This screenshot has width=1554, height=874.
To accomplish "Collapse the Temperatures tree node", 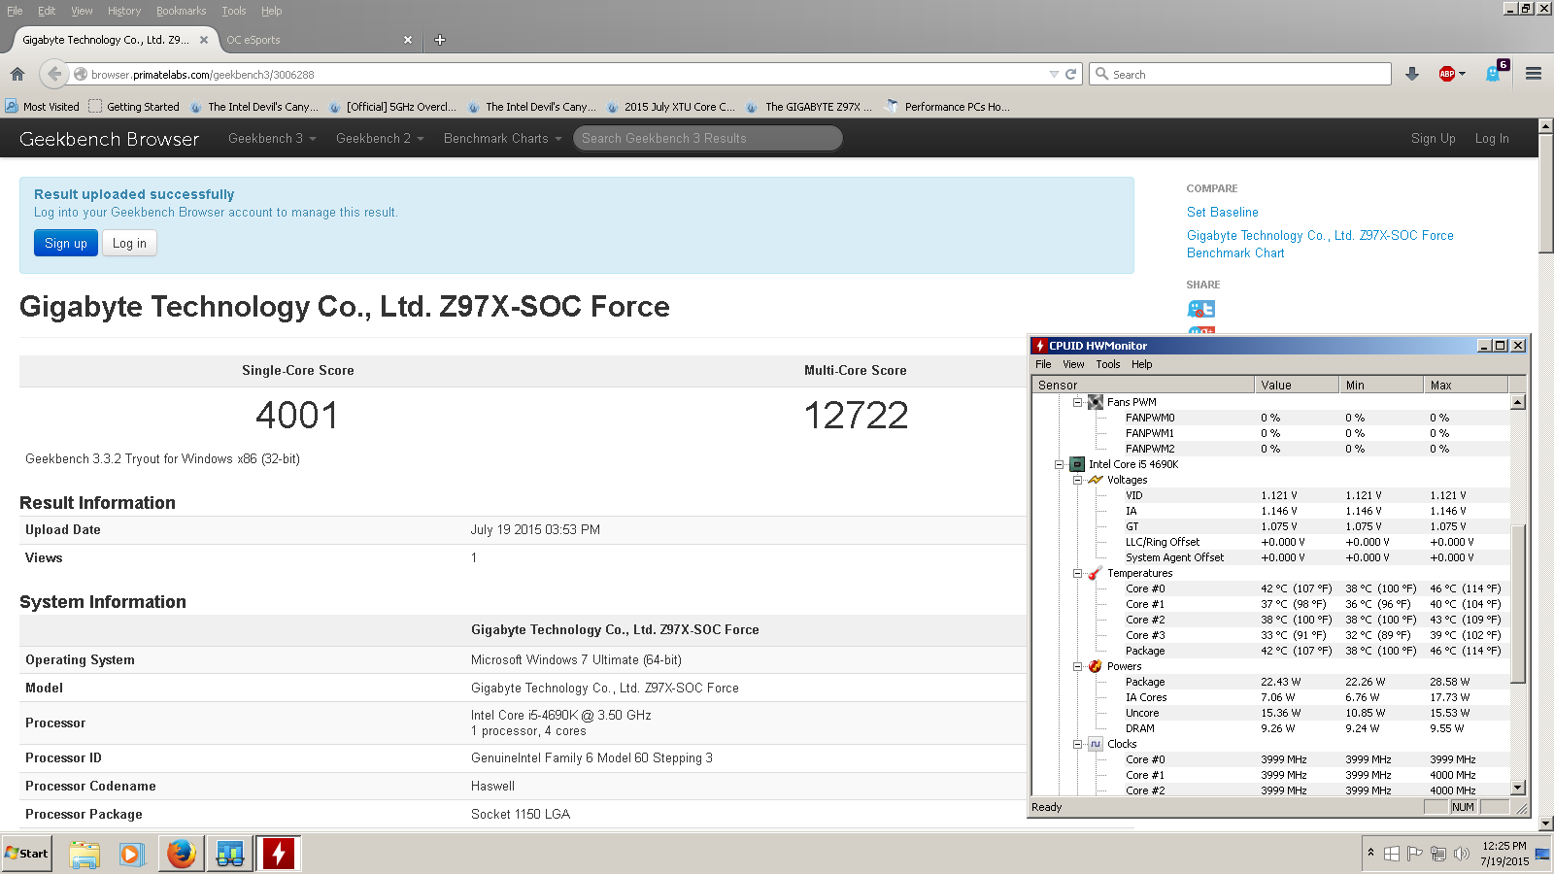I will click(x=1077, y=573).
